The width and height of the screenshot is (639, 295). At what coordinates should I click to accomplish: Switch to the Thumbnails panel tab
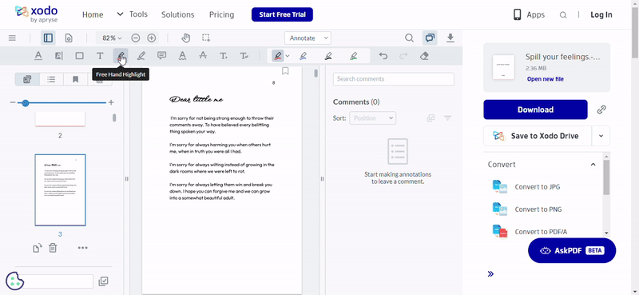[x=27, y=79]
